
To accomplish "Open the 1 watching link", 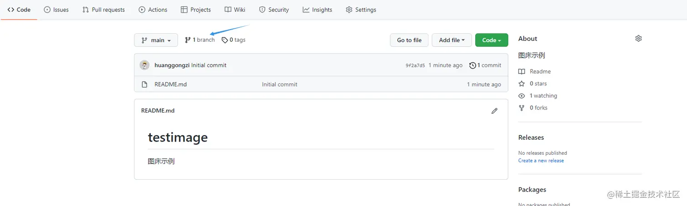I will pos(543,96).
